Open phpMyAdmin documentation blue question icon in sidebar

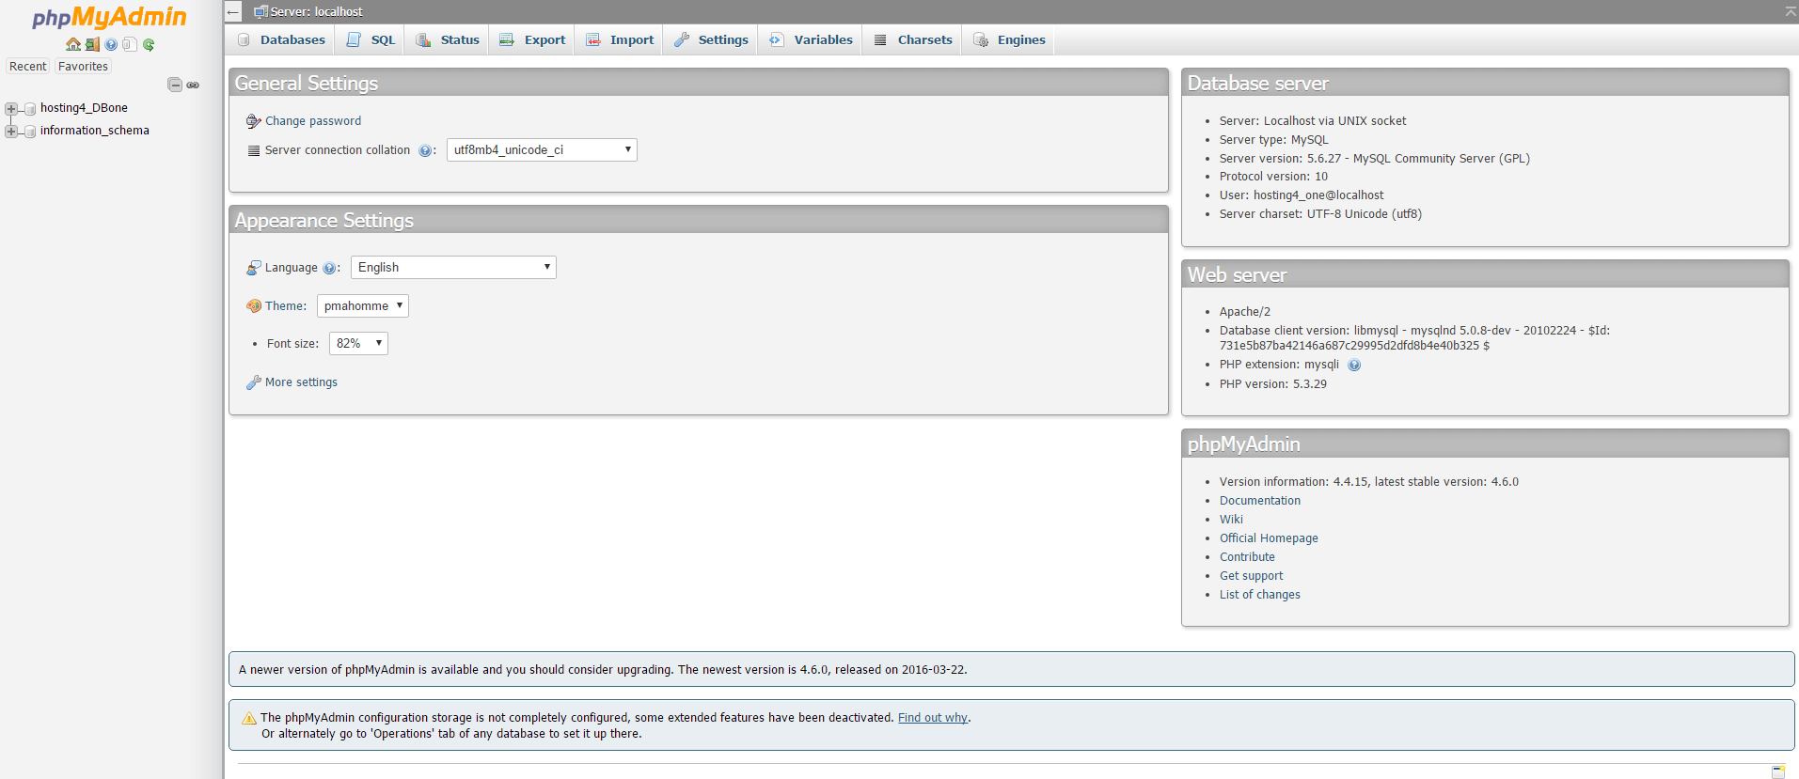(x=111, y=44)
